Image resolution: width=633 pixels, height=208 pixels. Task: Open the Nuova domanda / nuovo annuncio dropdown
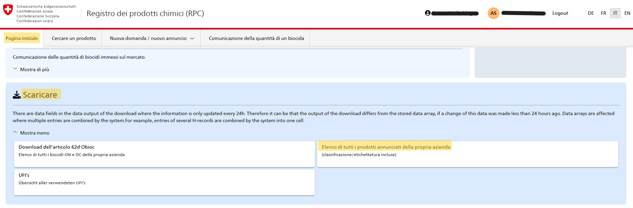click(152, 38)
